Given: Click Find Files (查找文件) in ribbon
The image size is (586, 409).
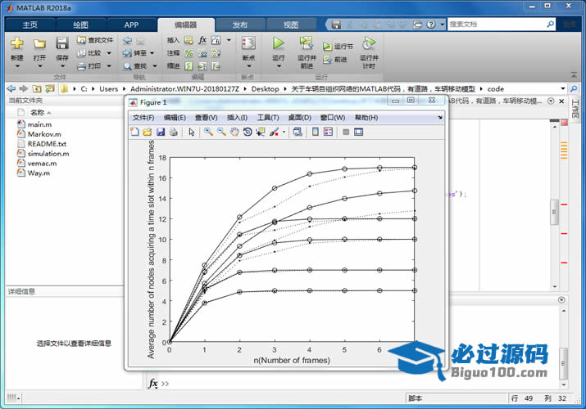Looking at the screenshot, I should 95,40.
